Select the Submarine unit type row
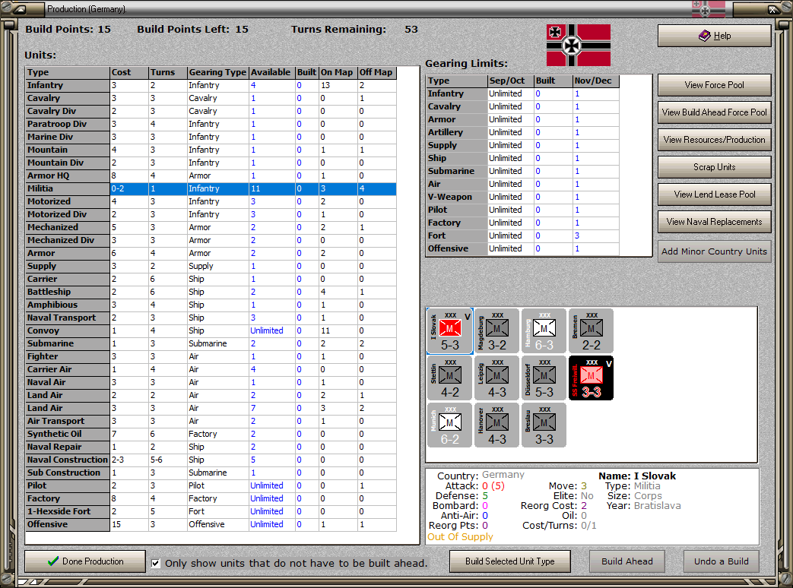This screenshot has height=588, width=793. click(211, 343)
